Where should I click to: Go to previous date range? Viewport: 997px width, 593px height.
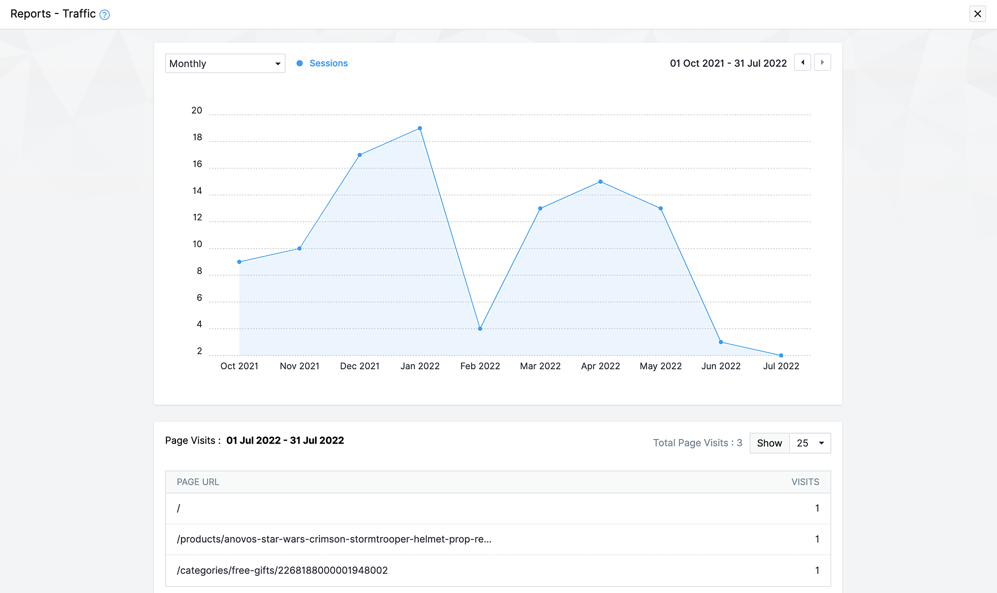click(x=802, y=63)
